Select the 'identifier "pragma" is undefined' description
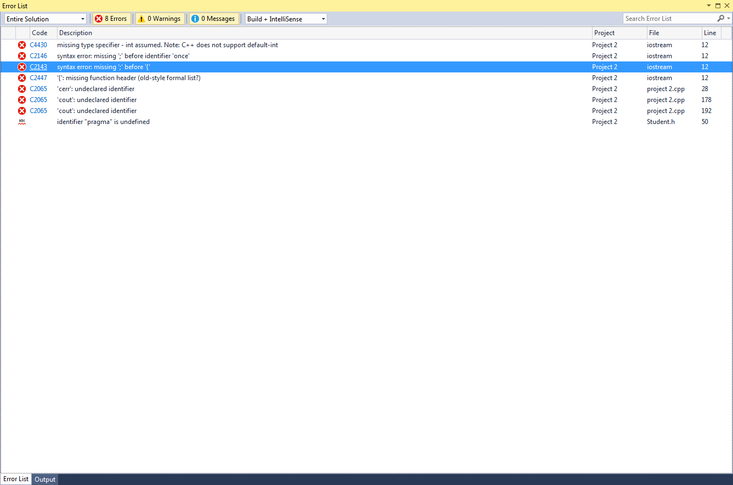733x485 pixels. pyautogui.click(x=103, y=122)
